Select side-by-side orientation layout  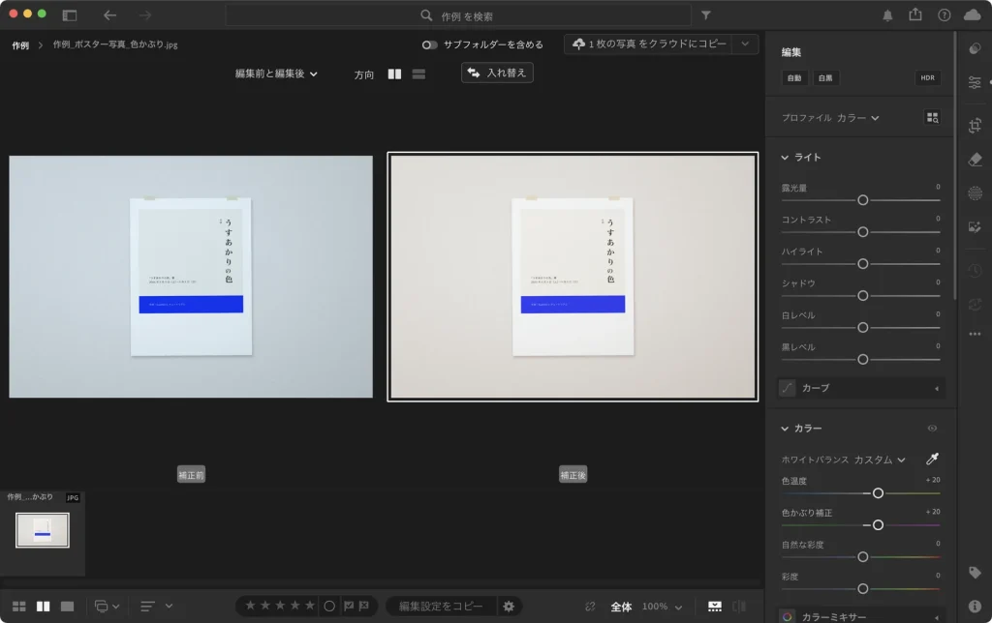click(x=394, y=74)
